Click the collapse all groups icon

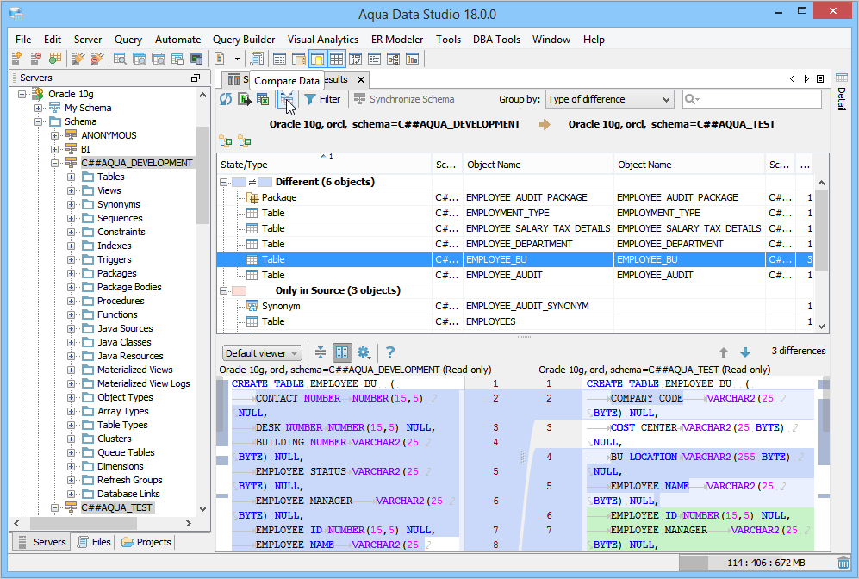[x=245, y=141]
